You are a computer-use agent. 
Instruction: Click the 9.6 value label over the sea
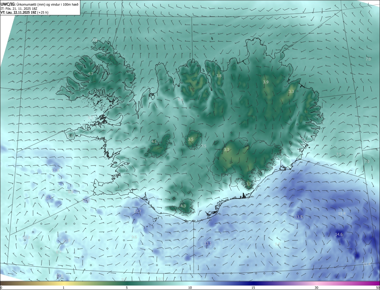(134, 237)
